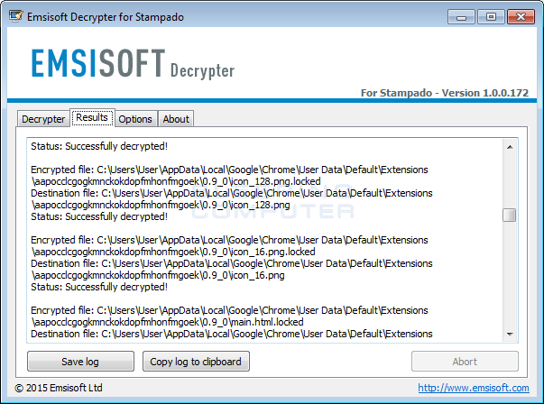Click the icon_128.png.locked log line
The image size is (544, 404).
[x=176, y=181]
